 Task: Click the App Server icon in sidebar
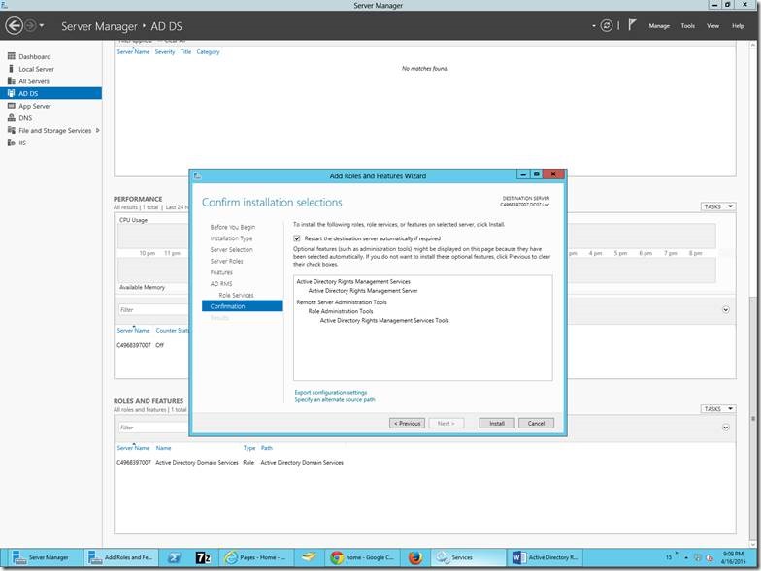(x=12, y=106)
